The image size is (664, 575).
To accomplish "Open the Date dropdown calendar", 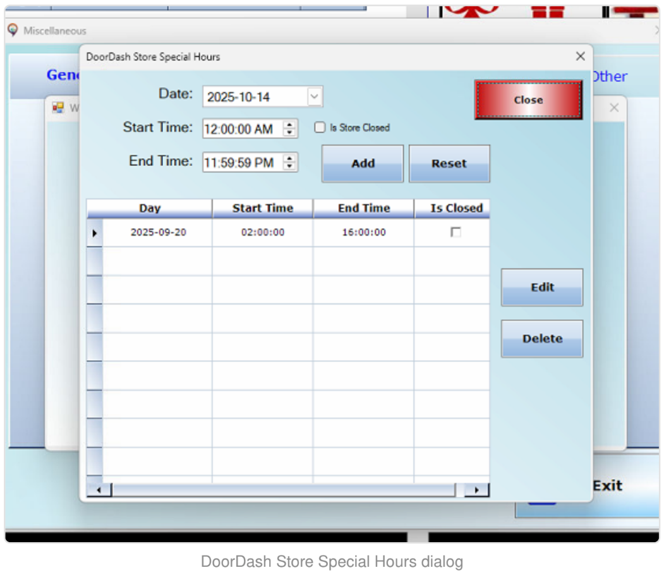I will click(314, 97).
